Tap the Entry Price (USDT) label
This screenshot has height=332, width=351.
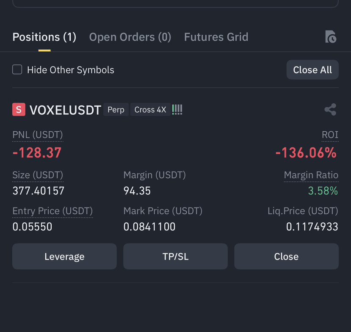click(x=53, y=211)
